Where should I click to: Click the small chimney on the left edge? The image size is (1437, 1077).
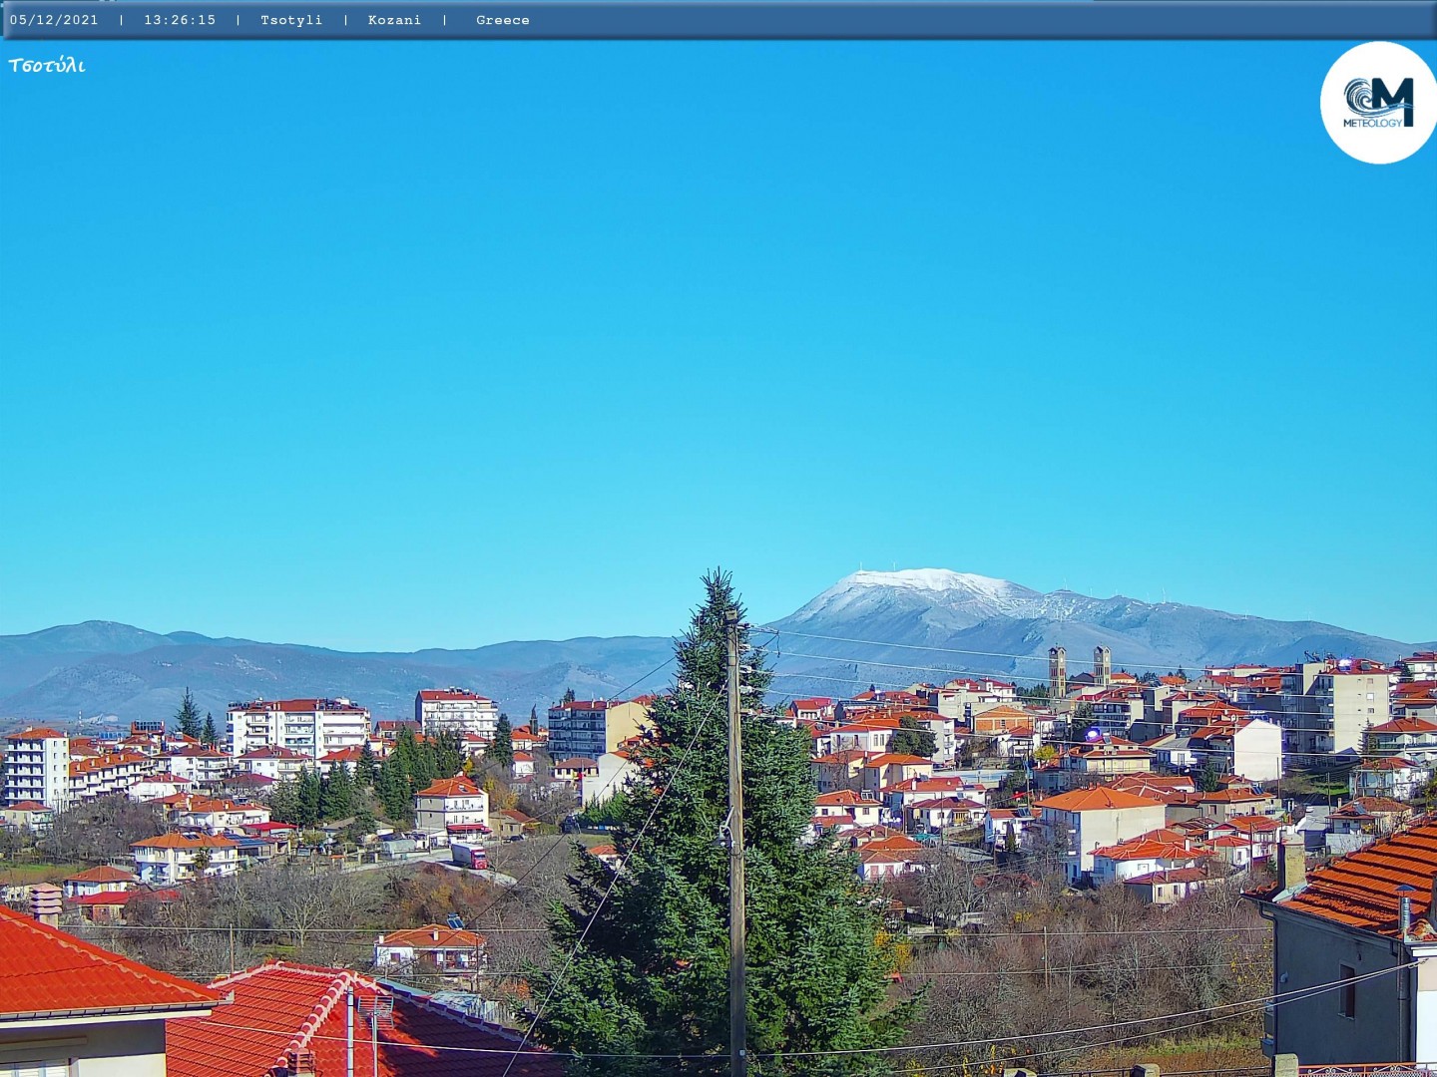pos(45,902)
